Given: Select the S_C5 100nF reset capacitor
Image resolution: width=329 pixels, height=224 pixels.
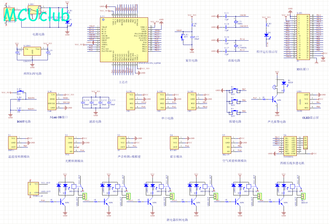Looking at the screenshot, I should click(192, 37).
